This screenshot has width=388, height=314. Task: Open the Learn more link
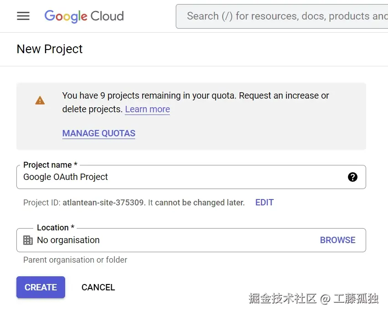pos(147,109)
